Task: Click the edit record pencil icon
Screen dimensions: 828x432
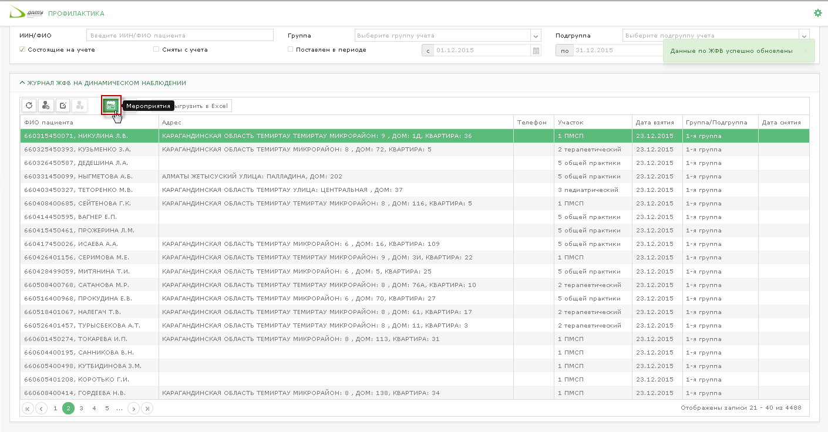Action: pyautogui.click(x=63, y=106)
